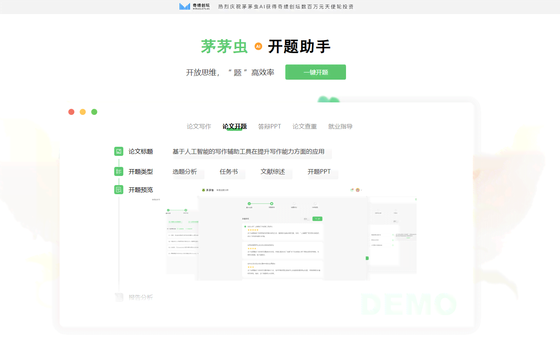Click the faded 报告分析 step icon
This screenshot has height=347, width=560.
point(119,297)
